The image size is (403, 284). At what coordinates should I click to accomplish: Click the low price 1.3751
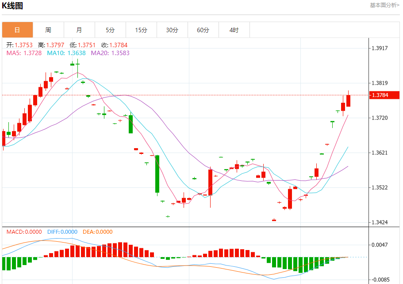[x=87, y=45]
